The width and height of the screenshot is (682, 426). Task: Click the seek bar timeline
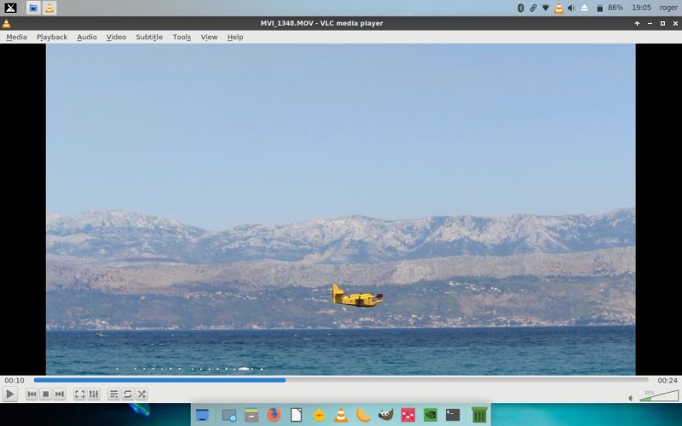[341, 380]
